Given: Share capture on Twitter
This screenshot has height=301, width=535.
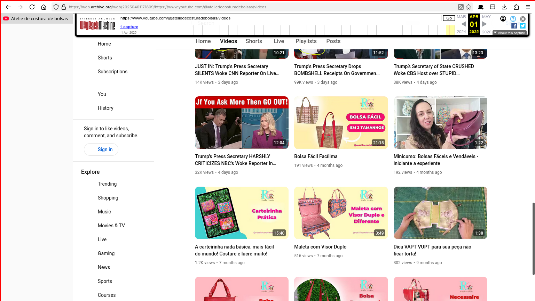Looking at the screenshot, I should click(x=523, y=26).
